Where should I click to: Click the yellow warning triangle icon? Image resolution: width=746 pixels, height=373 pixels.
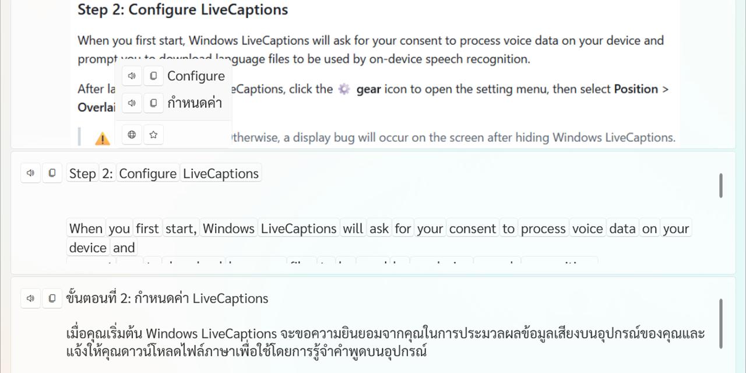103,139
